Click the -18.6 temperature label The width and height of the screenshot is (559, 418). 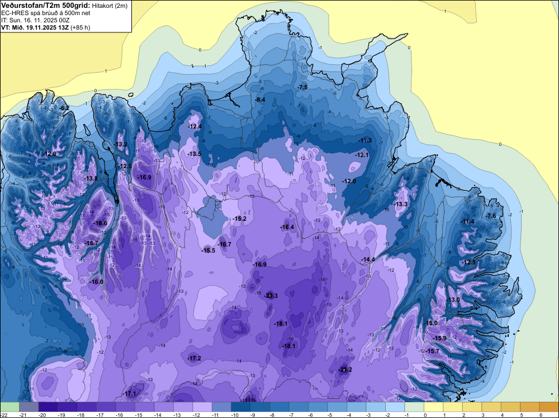click(100, 223)
